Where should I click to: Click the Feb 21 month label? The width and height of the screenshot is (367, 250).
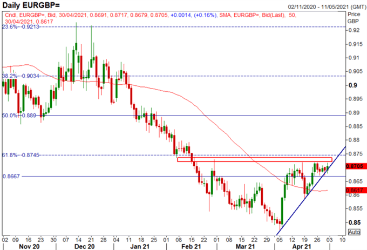pos(191,246)
